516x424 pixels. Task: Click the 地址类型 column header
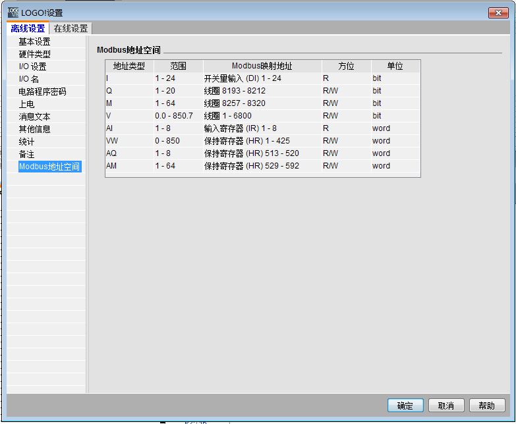click(129, 66)
